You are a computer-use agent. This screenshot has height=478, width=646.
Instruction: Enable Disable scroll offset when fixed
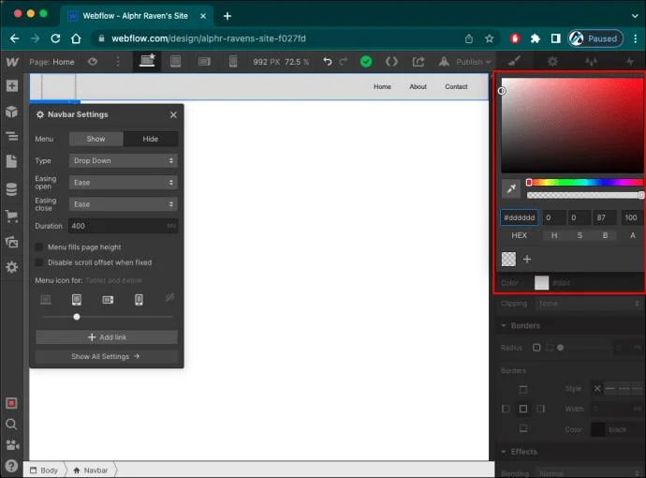(x=39, y=262)
